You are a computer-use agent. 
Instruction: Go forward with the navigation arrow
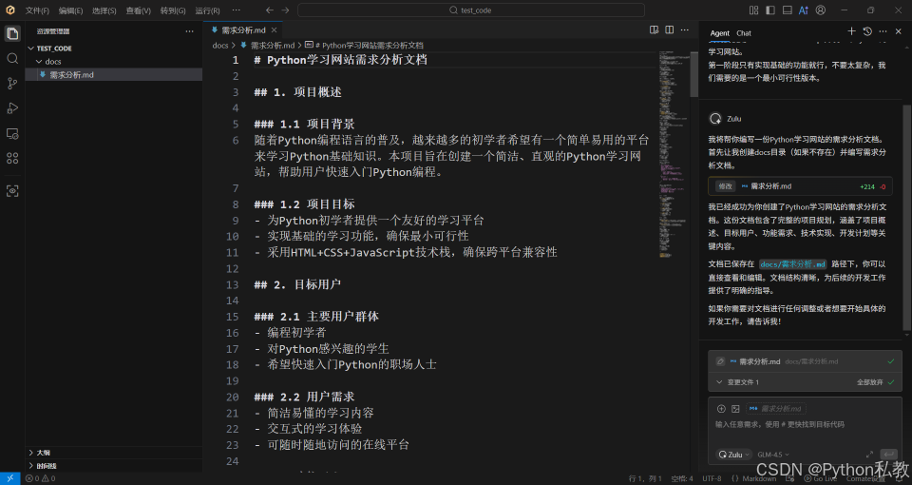tap(285, 10)
